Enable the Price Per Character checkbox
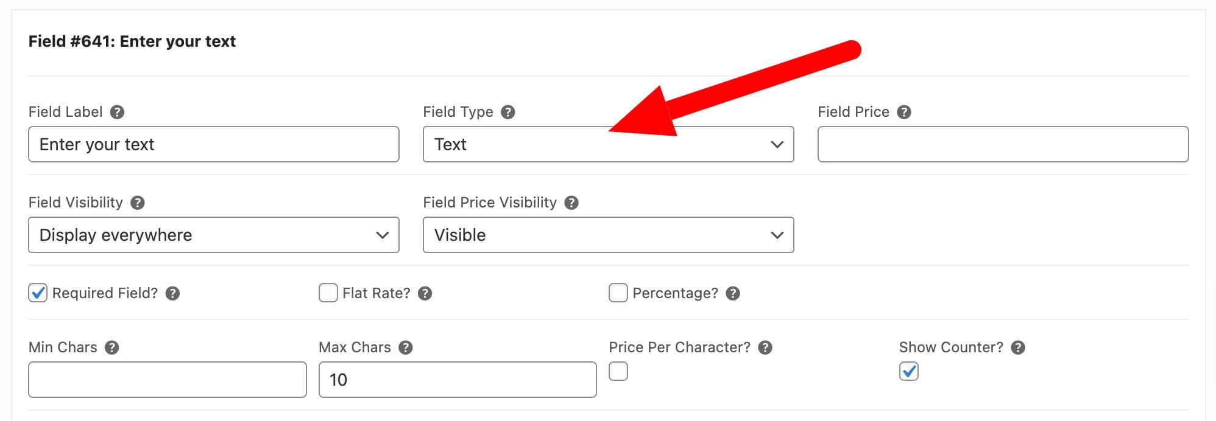The width and height of the screenshot is (1216, 421). point(618,372)
